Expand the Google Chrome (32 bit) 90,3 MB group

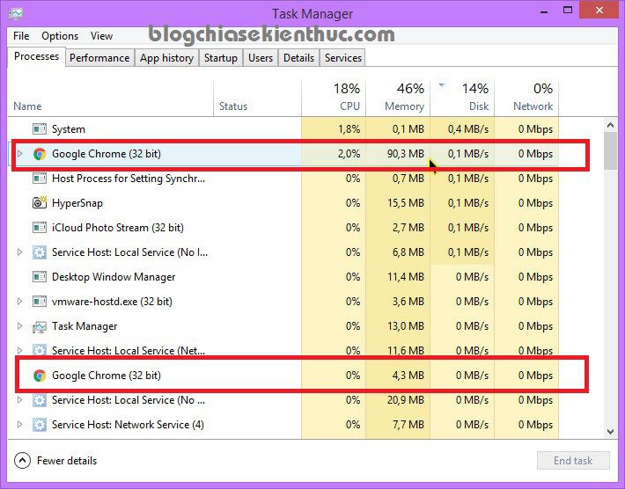pos(19,154)
